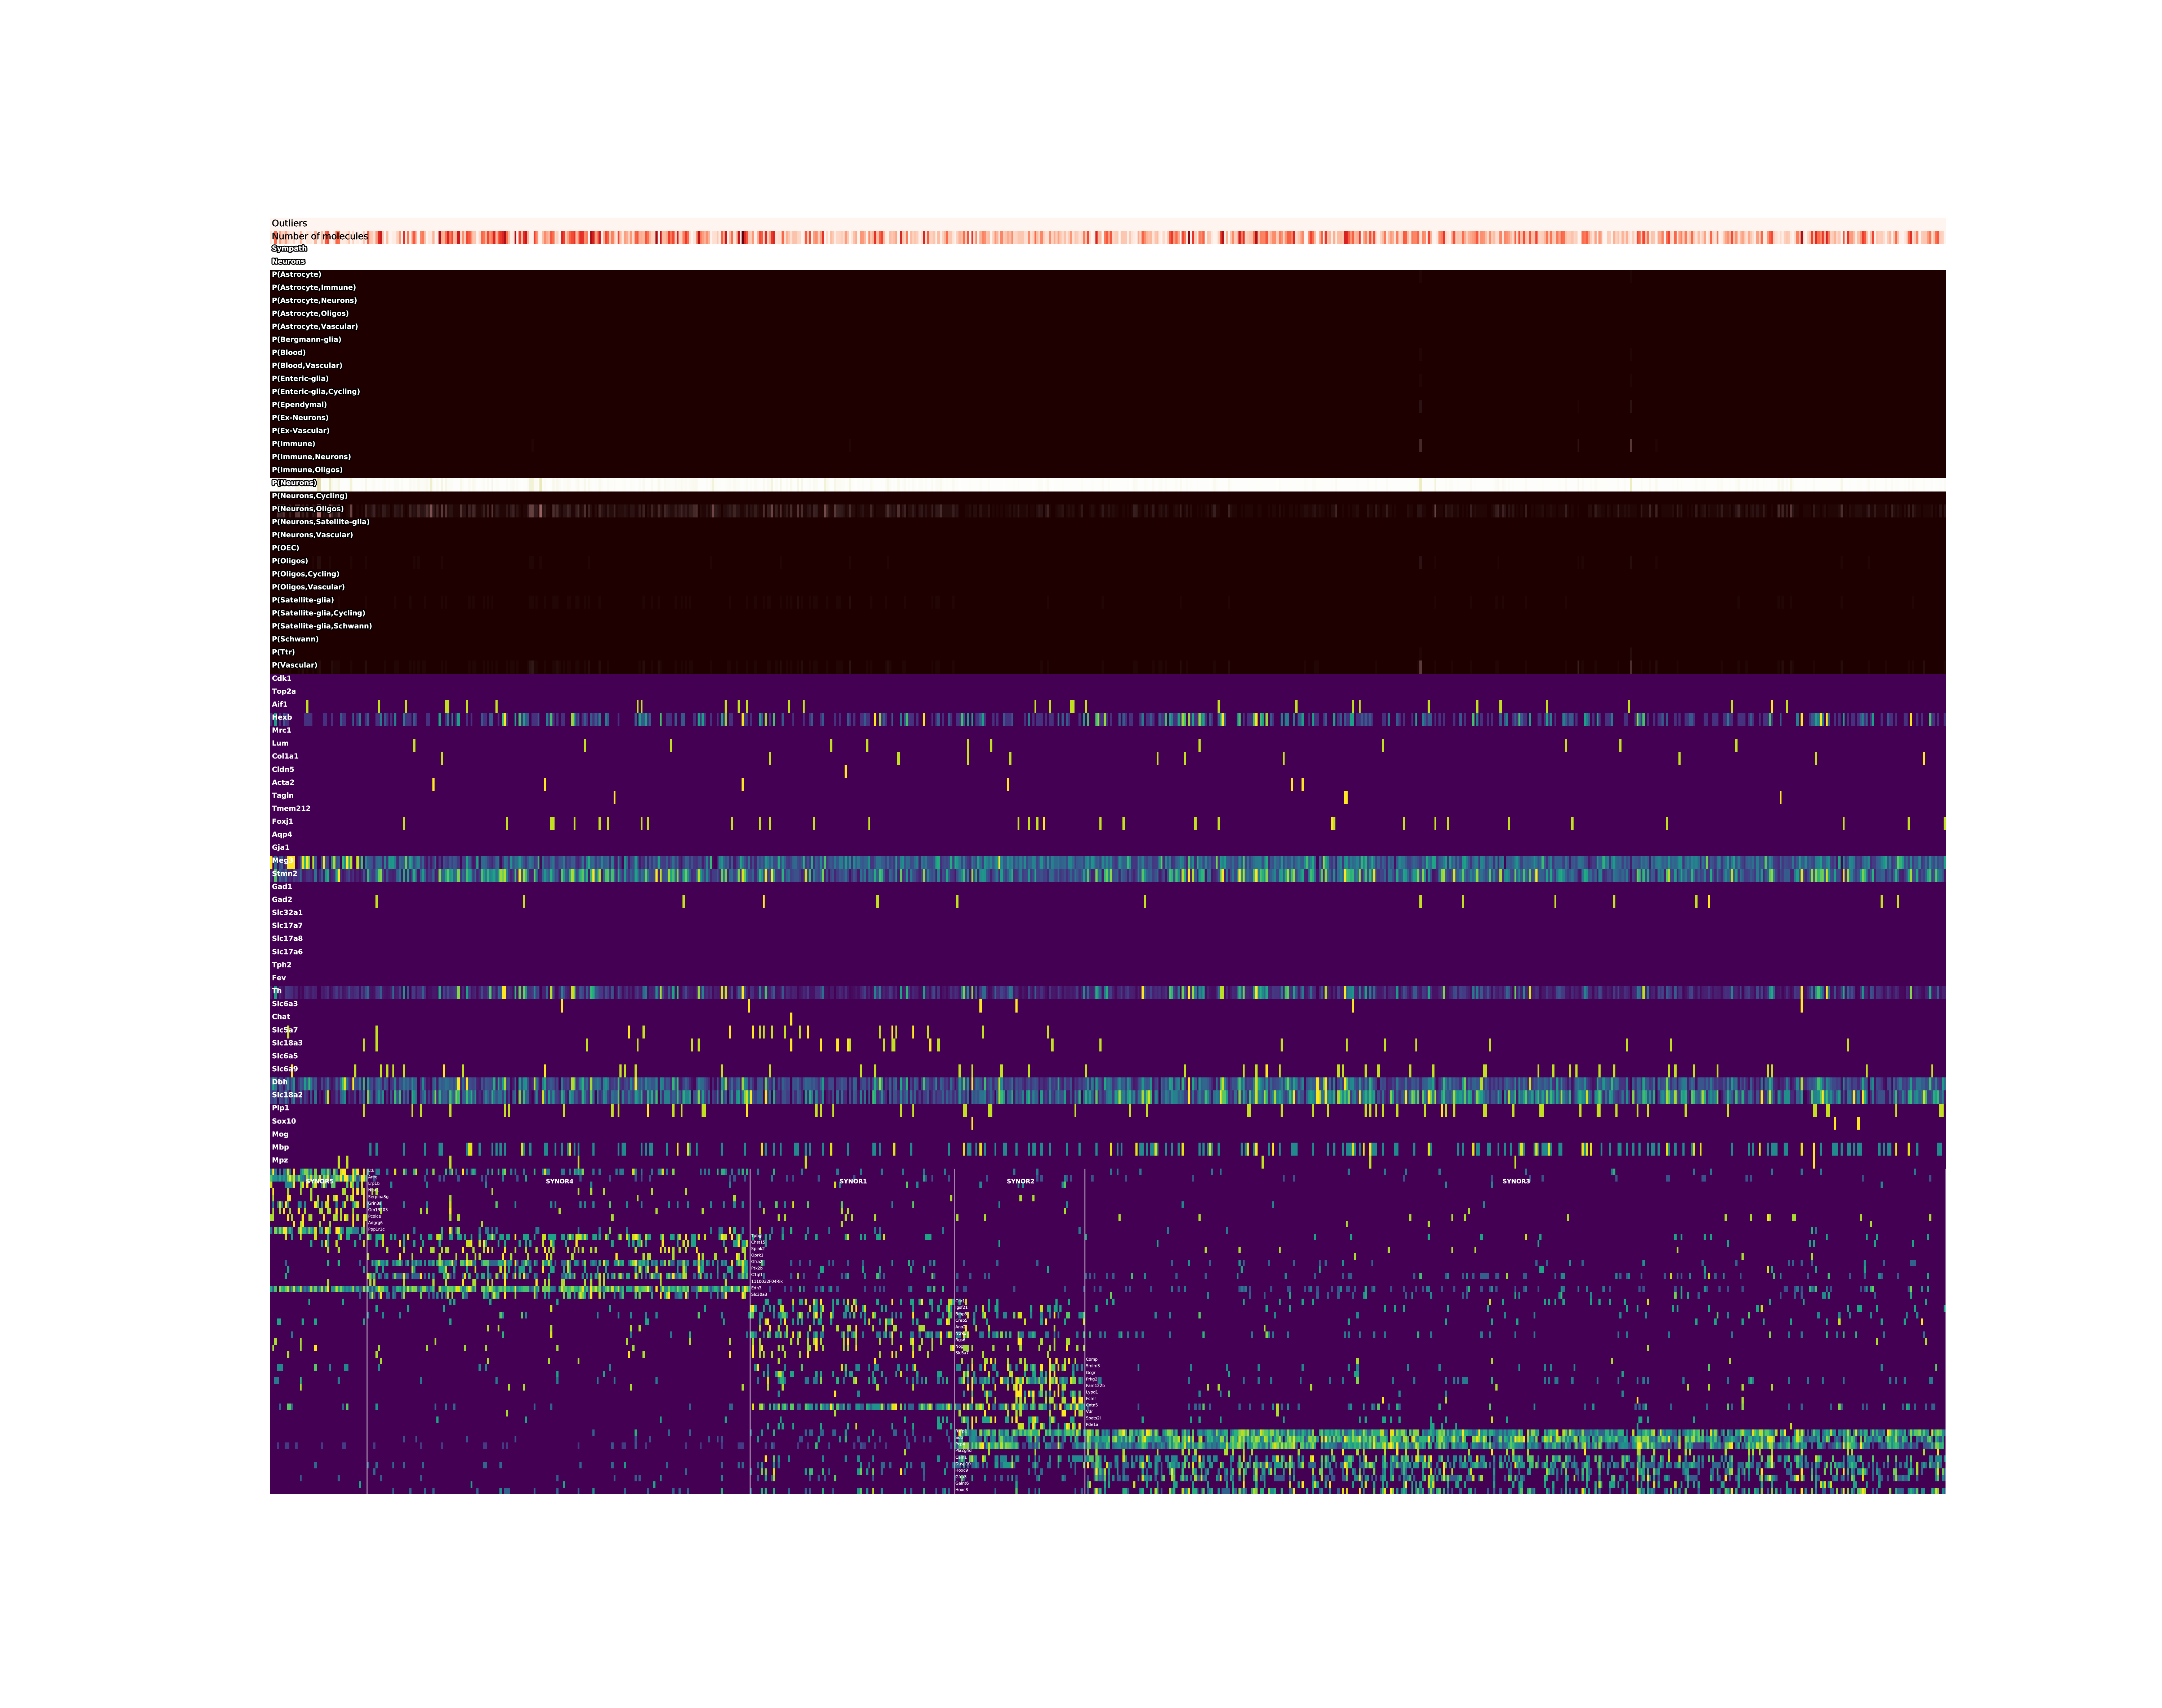Click the 'P(Enteric-glia,Cycling)' label

point(316,392)
